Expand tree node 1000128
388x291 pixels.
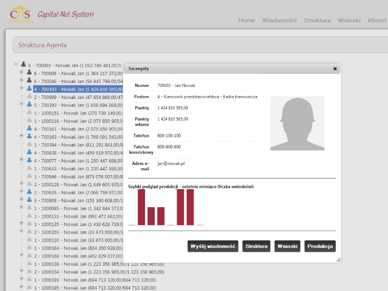(21, 184)
